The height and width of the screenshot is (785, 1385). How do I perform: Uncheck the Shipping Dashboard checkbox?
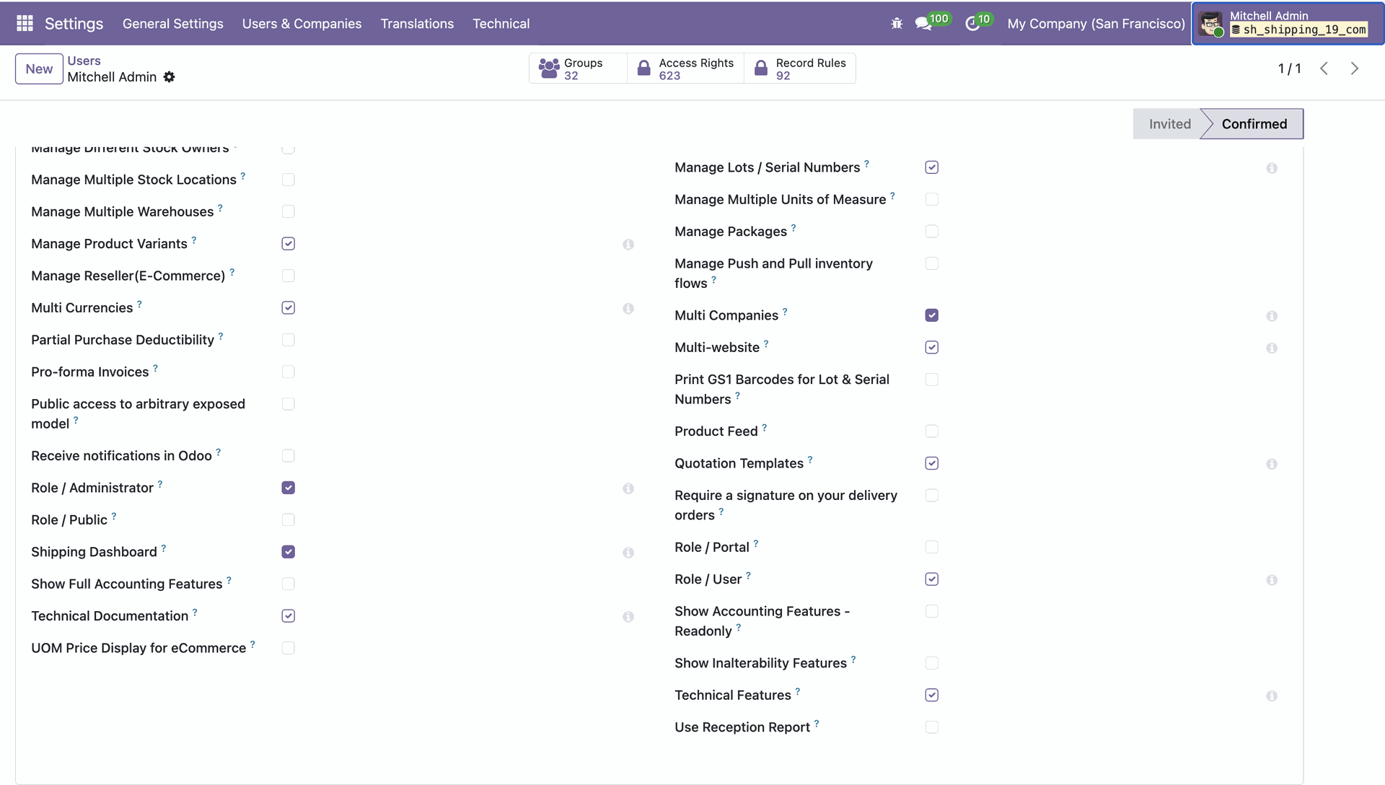click(x=289, y=552)
